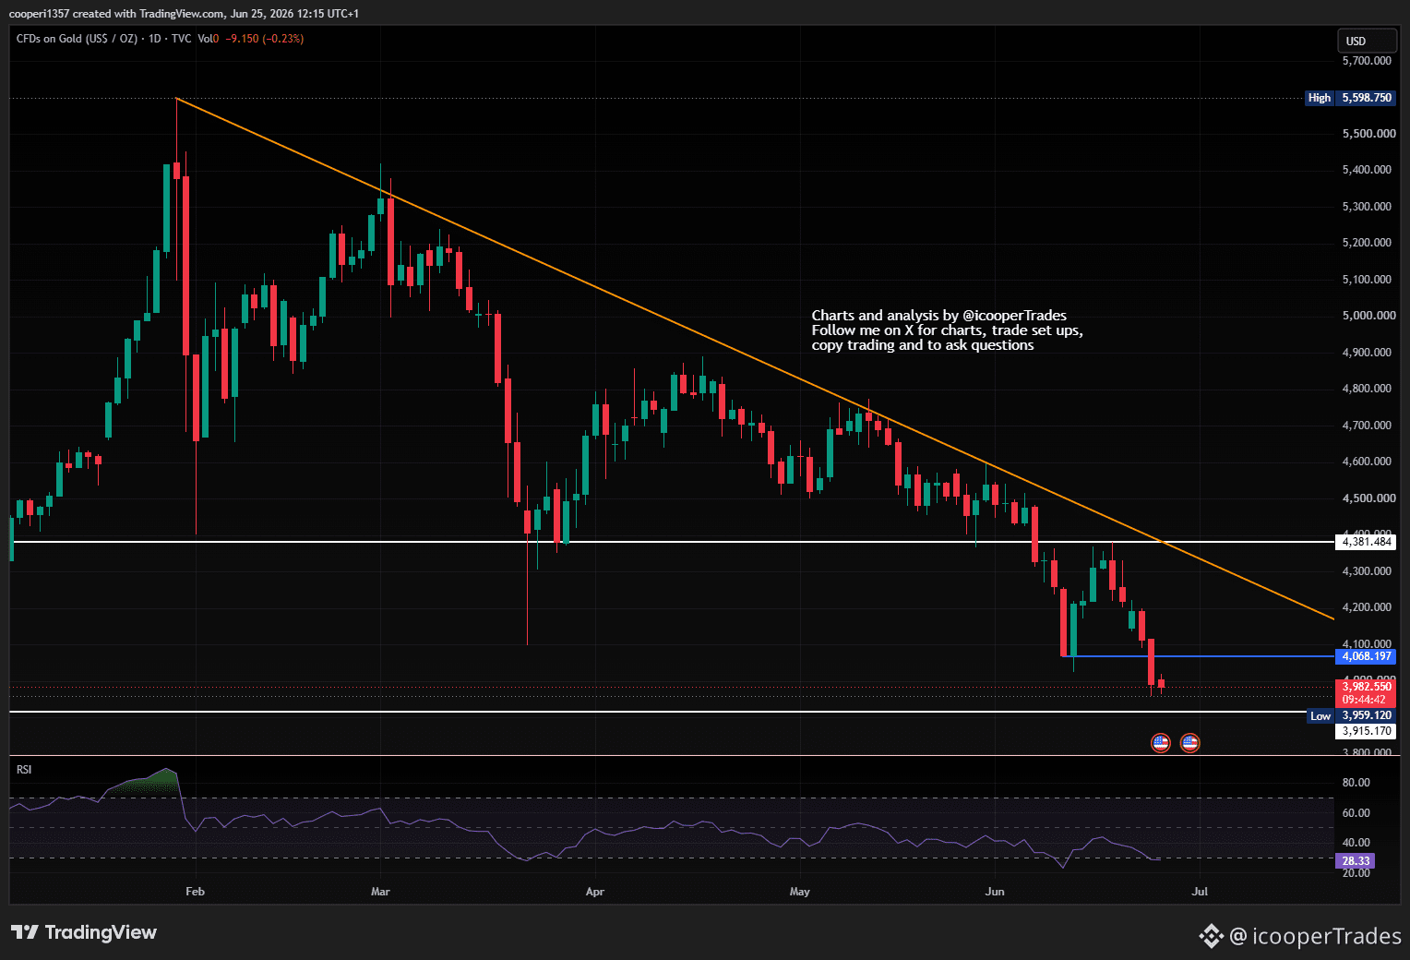
Task: Click the 80.00 level on the RSI scale
Action: coord(1356,783)
